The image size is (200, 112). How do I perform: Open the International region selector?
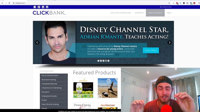(x=166, y=7)
